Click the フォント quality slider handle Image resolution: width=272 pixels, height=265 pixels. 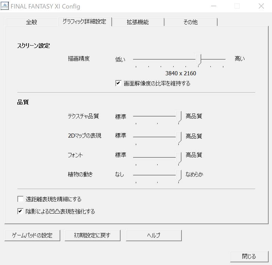click(179, 156)
